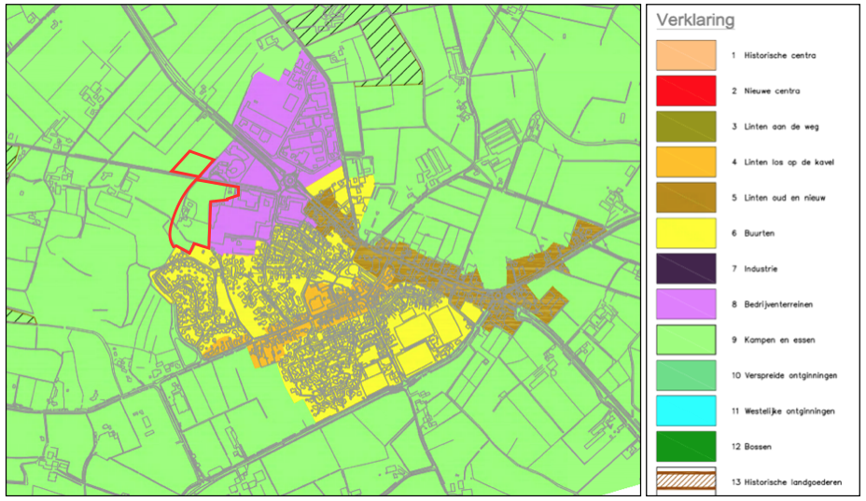The width and height of the screenshot is (866, 501).
Task: Select the hatched Historische landgoederen swatch
Action: [x=686, y=481]
